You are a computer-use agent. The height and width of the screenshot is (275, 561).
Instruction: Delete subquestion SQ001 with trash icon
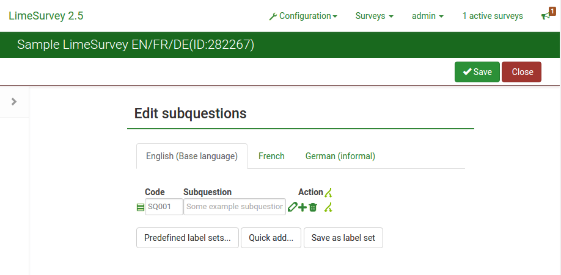[313, 207]
